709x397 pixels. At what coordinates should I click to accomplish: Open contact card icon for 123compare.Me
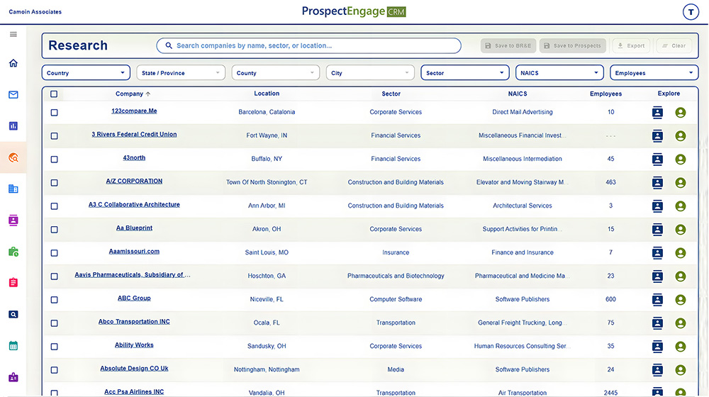(657, 112)
